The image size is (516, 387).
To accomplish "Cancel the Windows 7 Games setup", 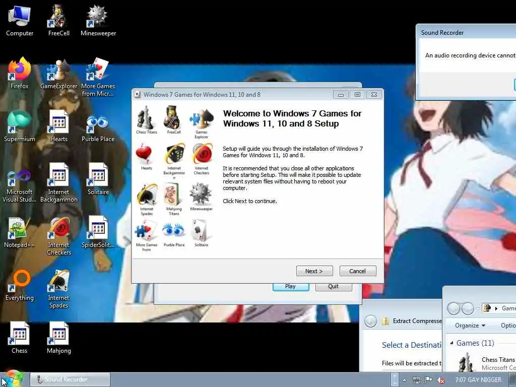I will pyautogui.click(x=357, y=271).
